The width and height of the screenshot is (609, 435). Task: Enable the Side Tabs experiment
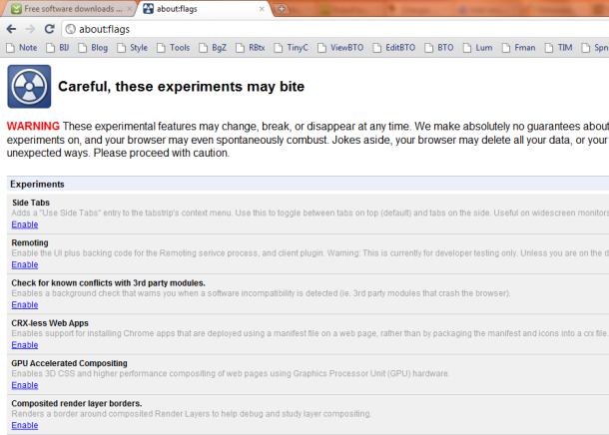tap(25, 224)
